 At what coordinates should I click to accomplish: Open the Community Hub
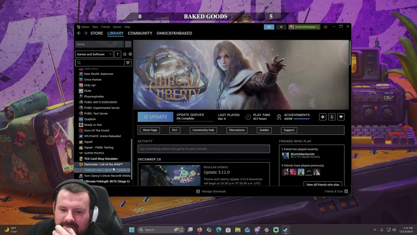[203, 130]
